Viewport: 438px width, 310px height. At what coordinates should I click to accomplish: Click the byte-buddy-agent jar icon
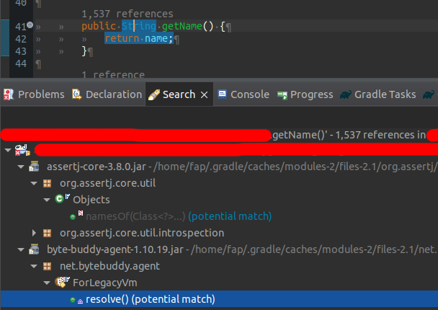(x=34, y=249)
